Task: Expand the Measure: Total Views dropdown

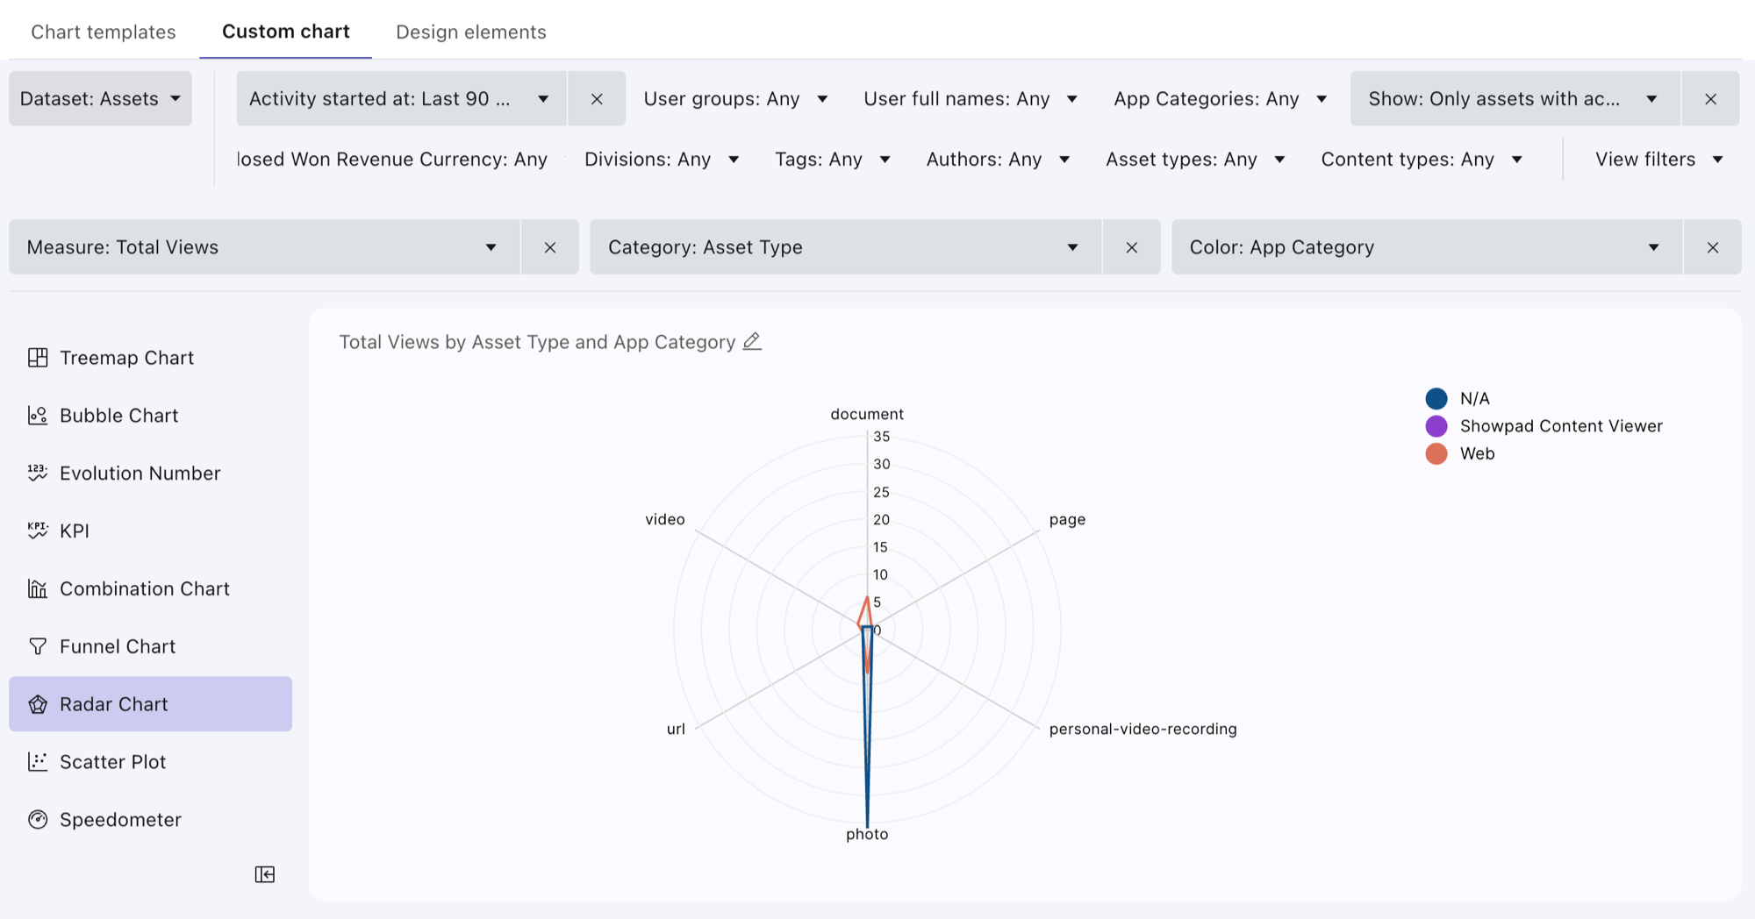Action: [x=264, y=247]
